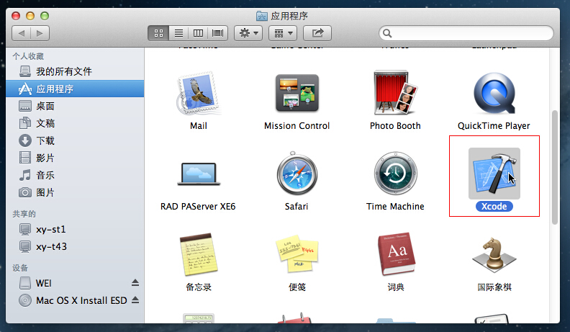Click the Finder search field
Viewport: 570px width, 332px height.
[x=466, y=33]
